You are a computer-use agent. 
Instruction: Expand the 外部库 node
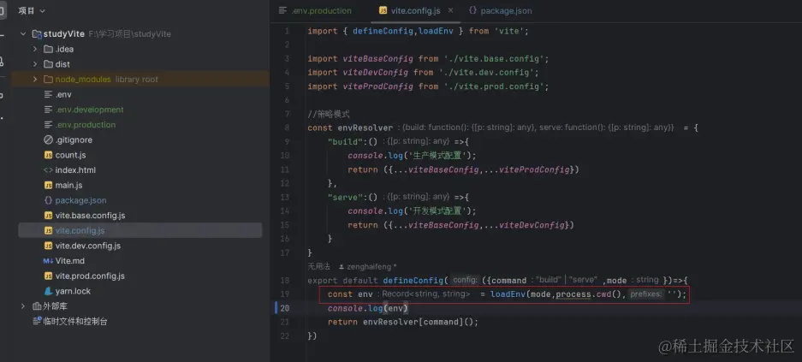coord(22,306)
